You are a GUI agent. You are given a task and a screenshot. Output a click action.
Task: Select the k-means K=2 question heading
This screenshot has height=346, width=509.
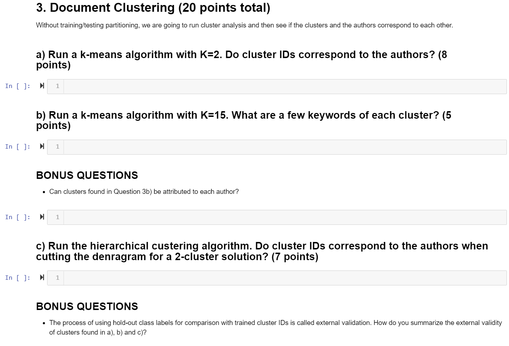coord(242,60)
